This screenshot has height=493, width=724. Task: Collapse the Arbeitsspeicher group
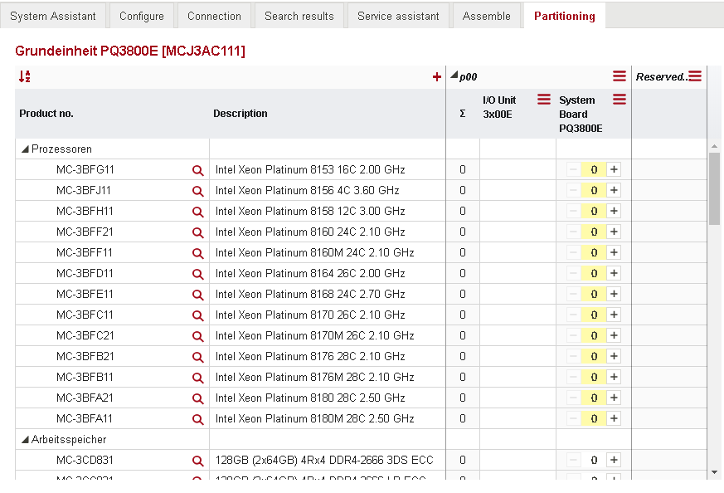pos(26,440)
